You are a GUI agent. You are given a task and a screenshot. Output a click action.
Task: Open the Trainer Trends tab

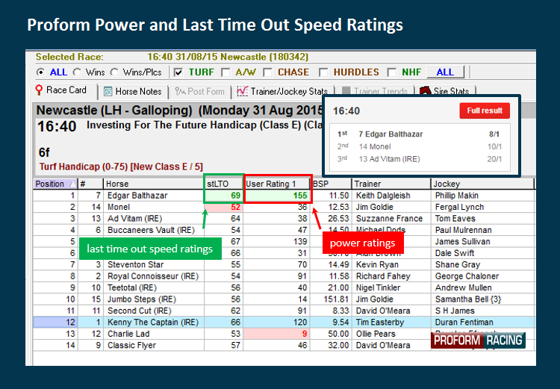(x=375, y=91)
